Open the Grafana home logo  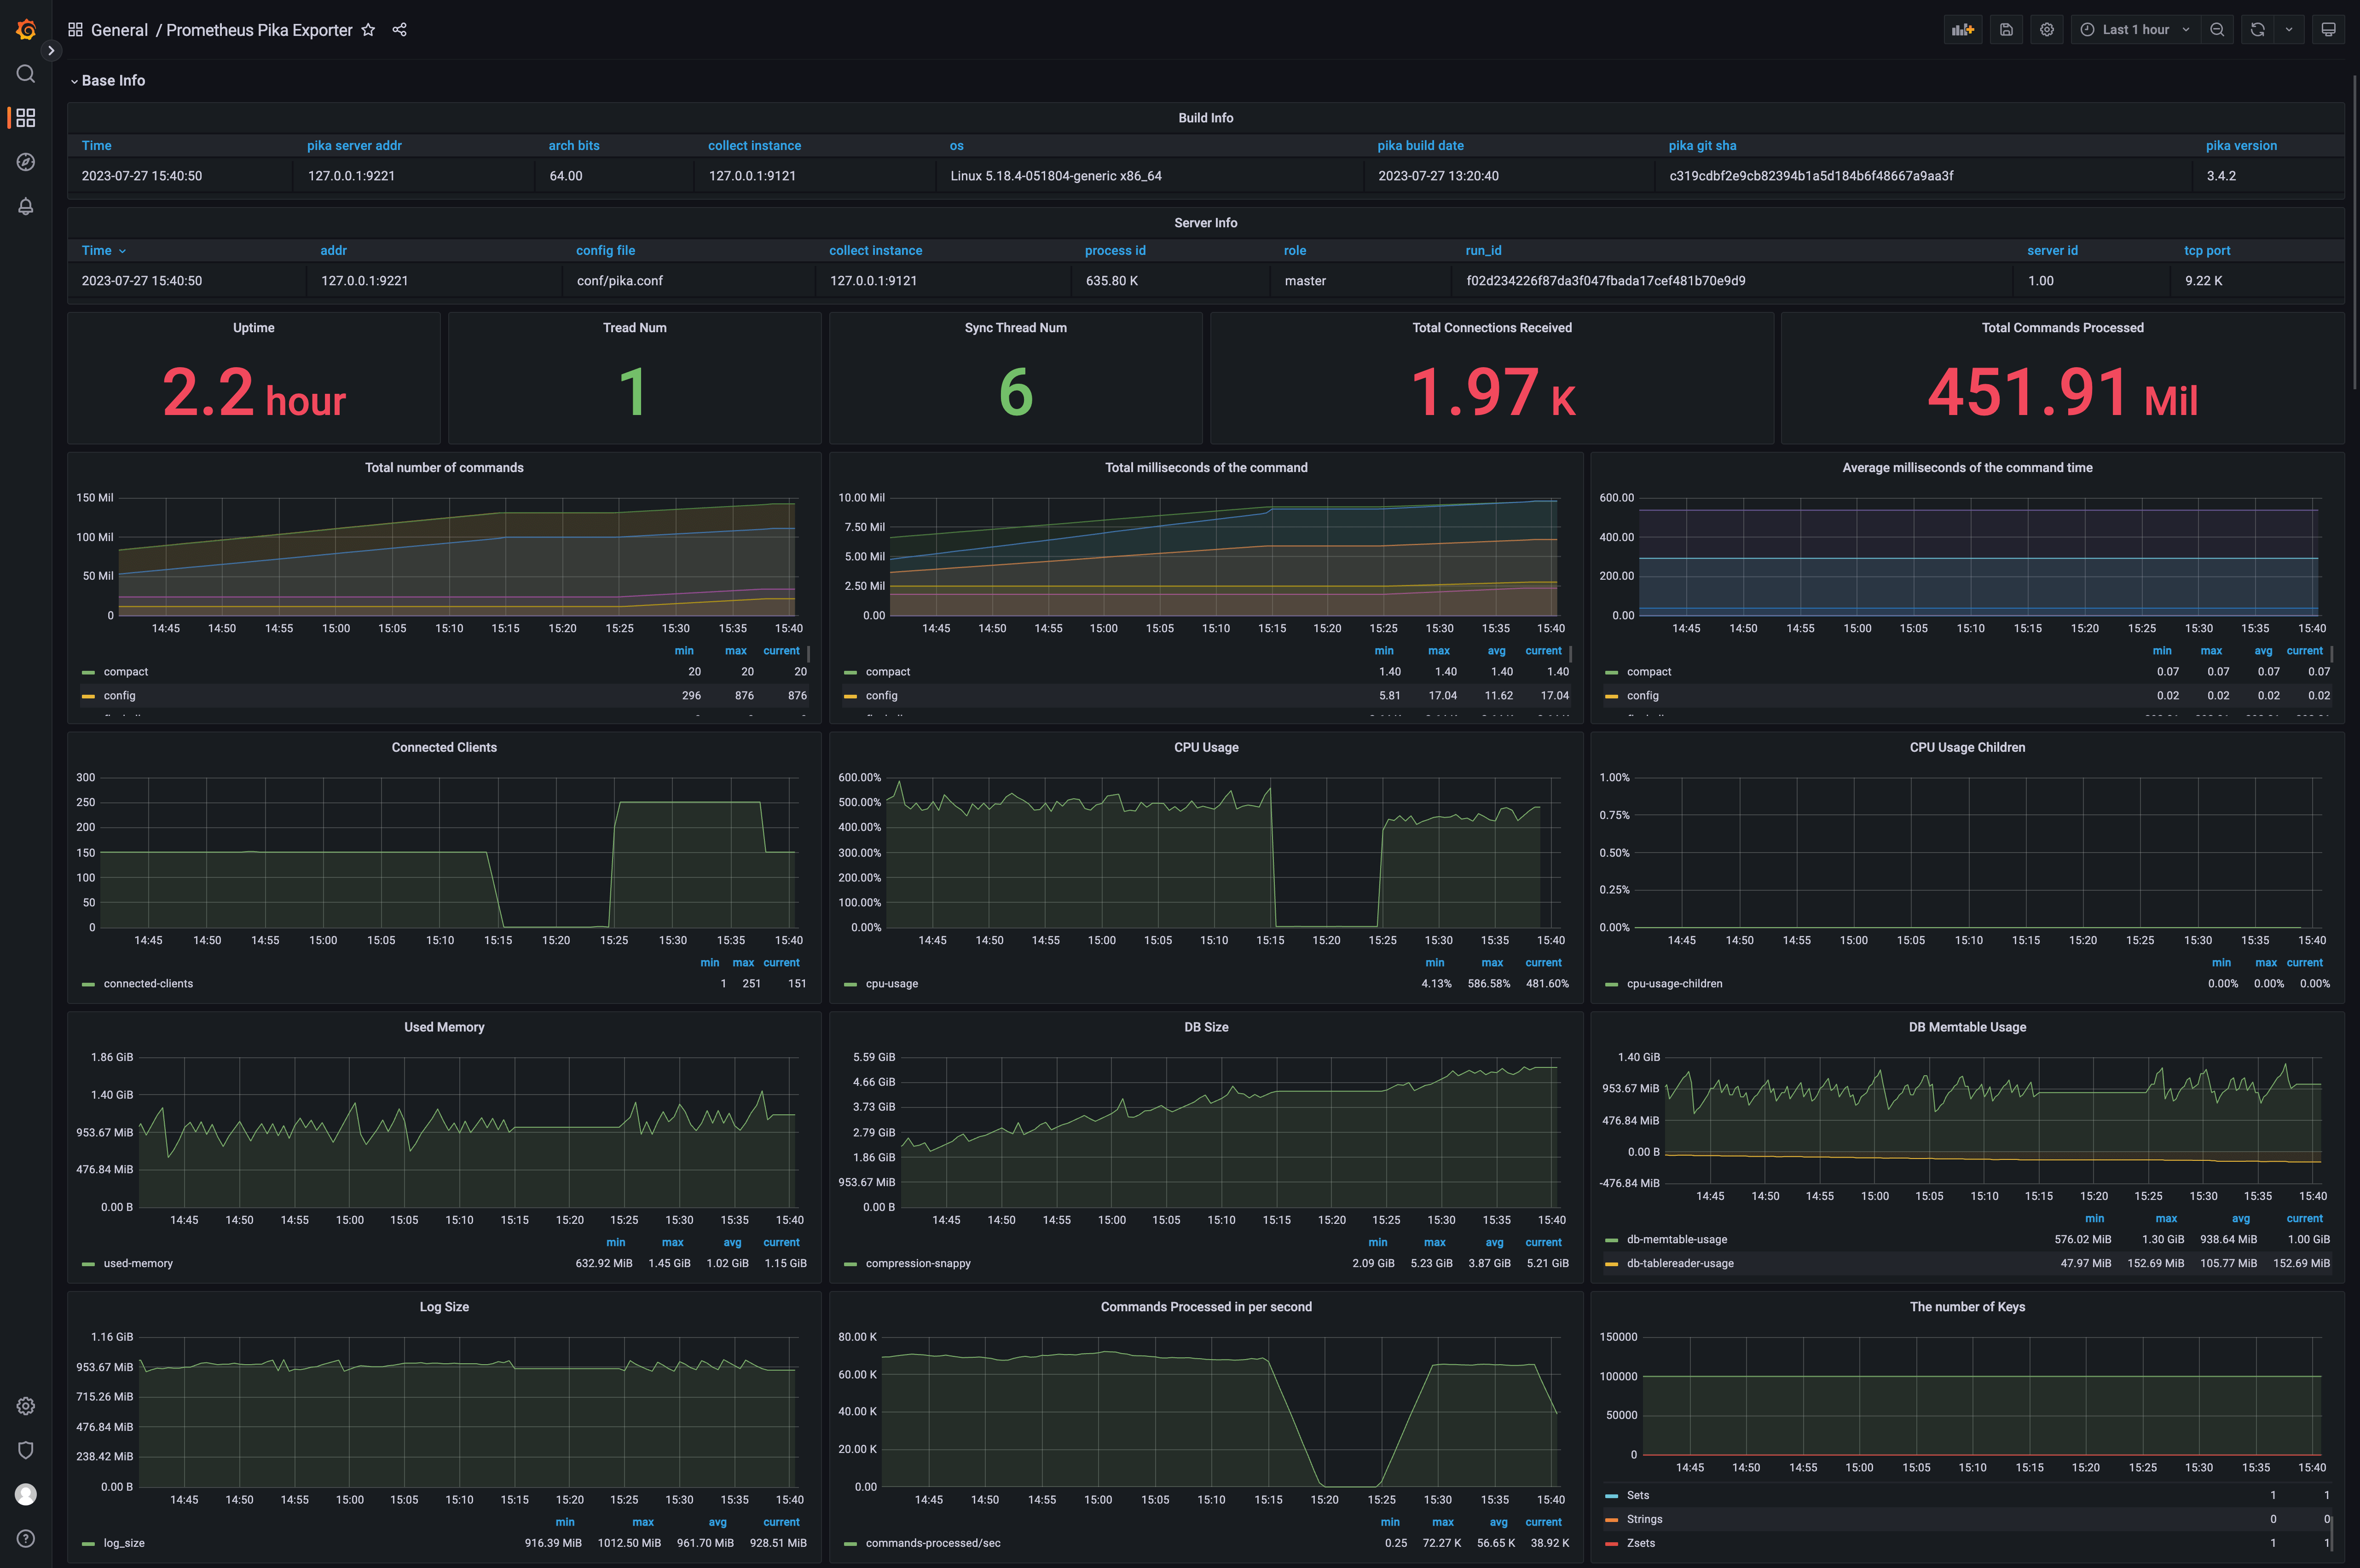[x=26, y=30]
